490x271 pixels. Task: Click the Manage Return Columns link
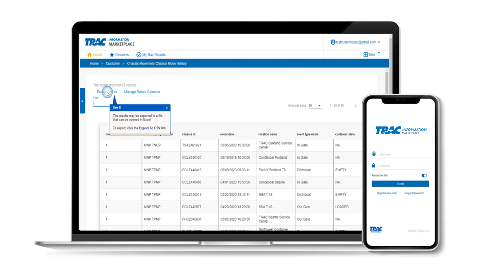pos(142,92)
